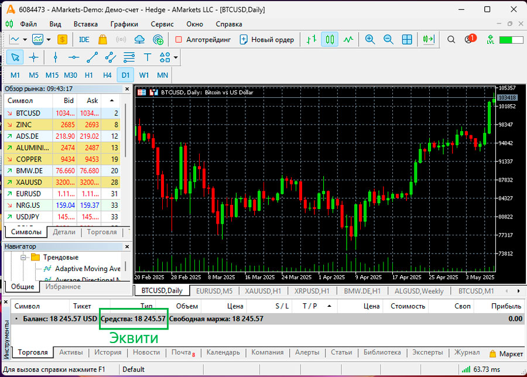This screenshot has height=377, width=527.
Task: Open the Сервис menu
Action: coord(162,24)
